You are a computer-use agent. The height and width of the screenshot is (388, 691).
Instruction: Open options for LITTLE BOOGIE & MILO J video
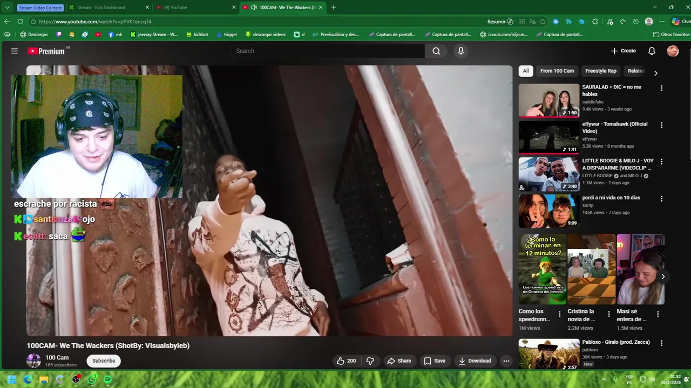point(661,162)
